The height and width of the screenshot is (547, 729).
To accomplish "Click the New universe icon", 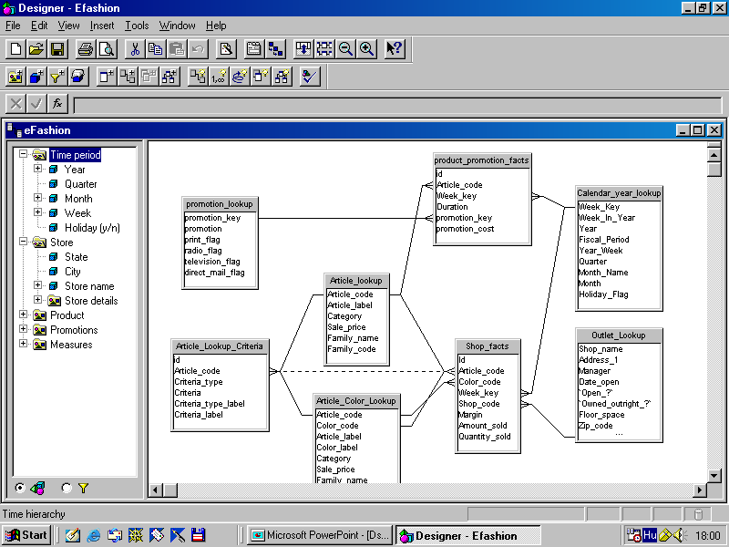I will point(15,49).
